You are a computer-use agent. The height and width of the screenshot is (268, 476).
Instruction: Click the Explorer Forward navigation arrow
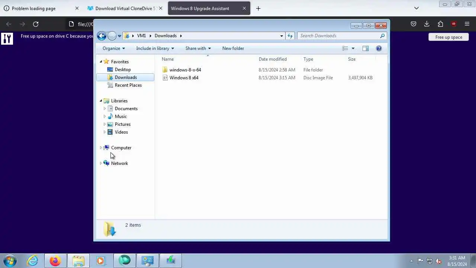(112, 36)
